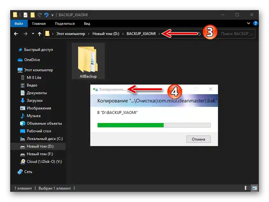Click the New folder icon in title bar
This screenshot has height=202, width=269.
coord(33,15)
